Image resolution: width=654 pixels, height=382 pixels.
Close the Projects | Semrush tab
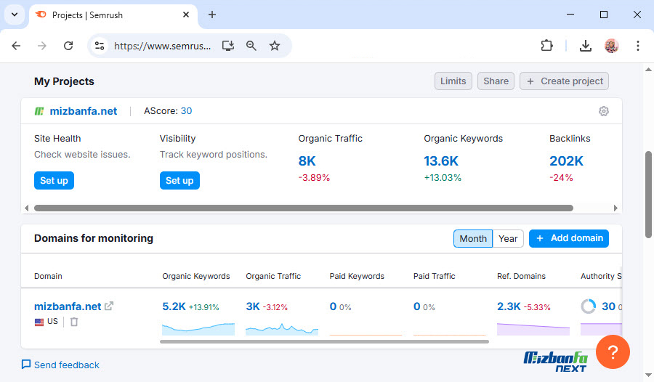click(186, 15)
